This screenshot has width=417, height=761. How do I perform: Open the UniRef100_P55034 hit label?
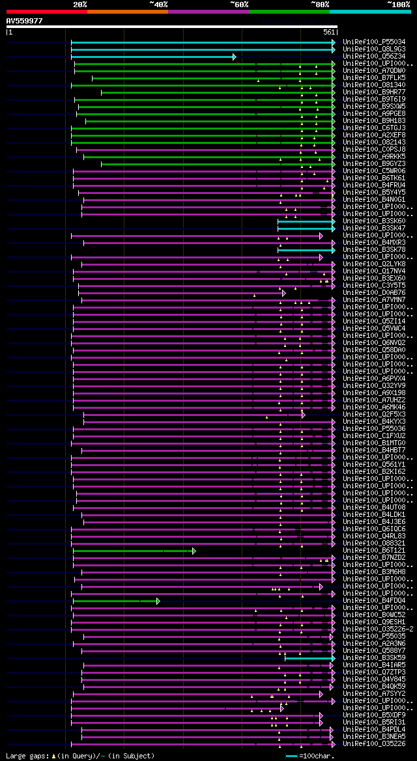[x=374, y=42]
